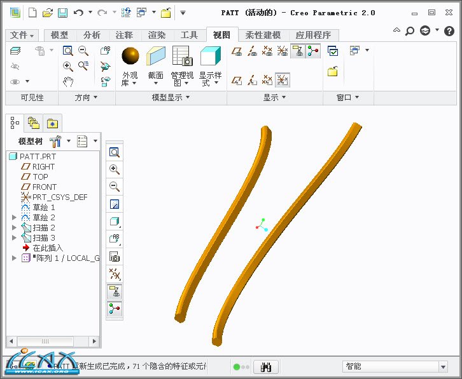This screenshot has width=462, height=379.
Task: Click the New file icon
Action: tap(32, 13)
